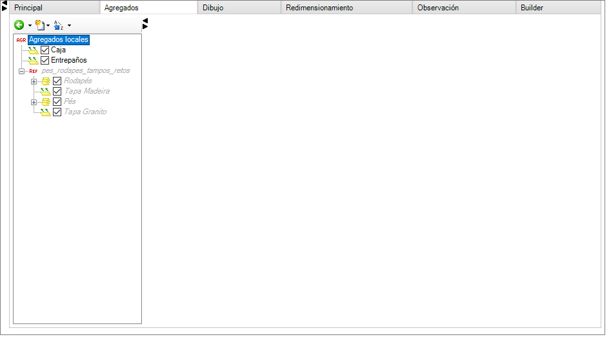Open the Observación tab

click(464, 7)
